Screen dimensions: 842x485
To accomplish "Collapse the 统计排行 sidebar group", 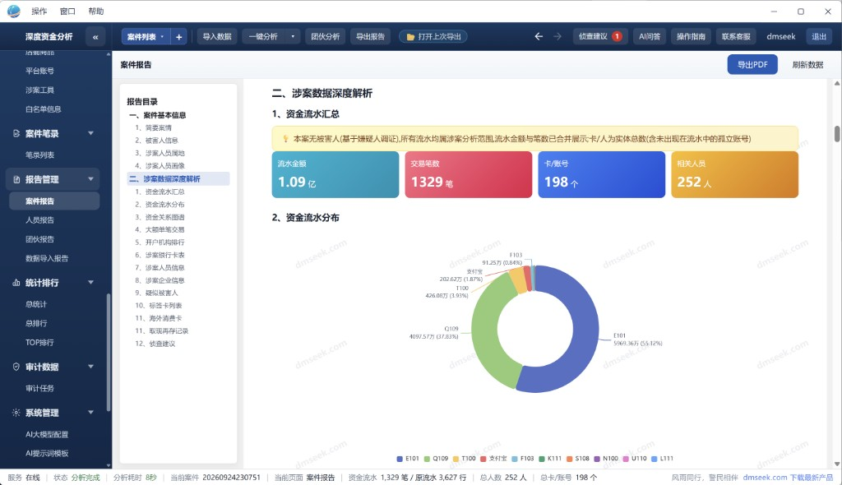I will [90, 283].
